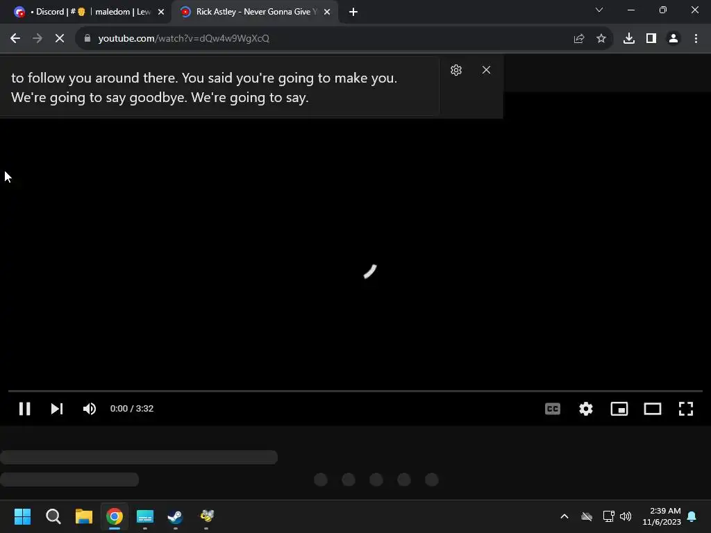Image resolution: width=711 pixels, height=533 pixels.
Task: Bookmark this tab with star
Action: (x=601, y=39)
